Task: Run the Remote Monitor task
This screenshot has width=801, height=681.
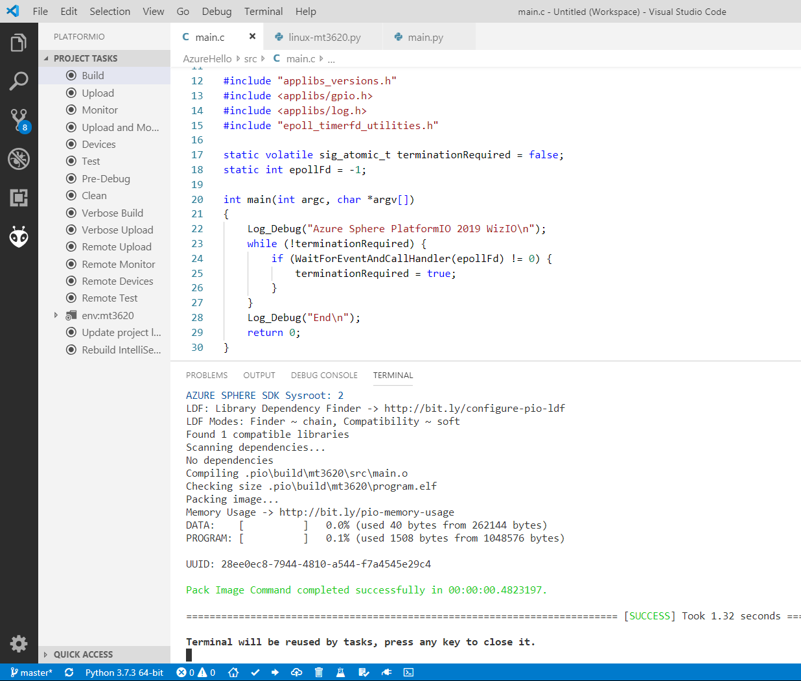Action: tap(104, 264)
